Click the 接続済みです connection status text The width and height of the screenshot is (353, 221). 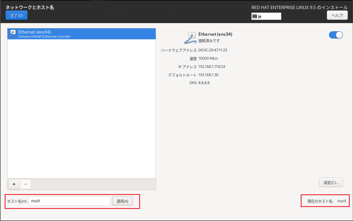coord(209,41)
